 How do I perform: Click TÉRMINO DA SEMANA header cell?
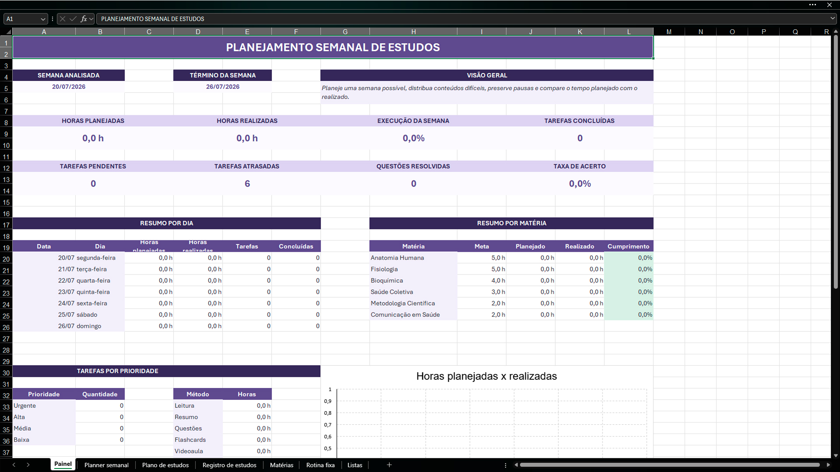pos(223,75)
